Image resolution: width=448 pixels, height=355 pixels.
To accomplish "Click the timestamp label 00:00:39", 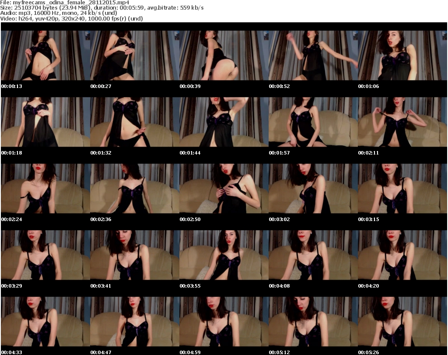I will 190,86.
